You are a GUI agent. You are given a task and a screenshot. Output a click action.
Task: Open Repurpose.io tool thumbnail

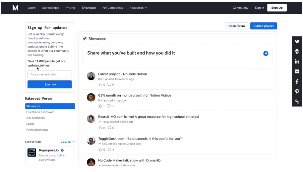coord(32,153)
